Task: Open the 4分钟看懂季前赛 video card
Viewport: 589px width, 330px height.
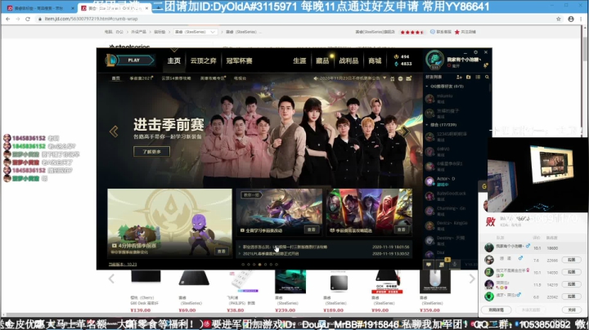Action: click(x=170, y=223)
